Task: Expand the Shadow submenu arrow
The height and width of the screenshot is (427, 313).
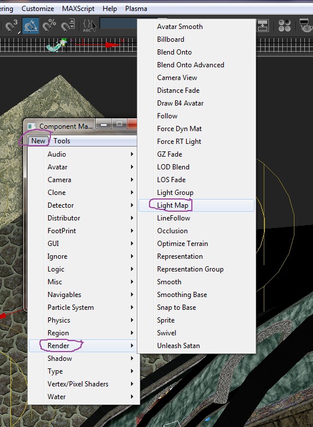Action: pos(132,359)
